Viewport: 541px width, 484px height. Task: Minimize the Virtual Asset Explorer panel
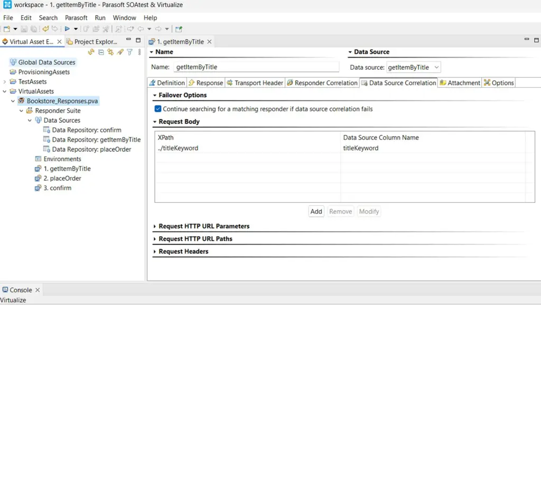coord(128,40)
